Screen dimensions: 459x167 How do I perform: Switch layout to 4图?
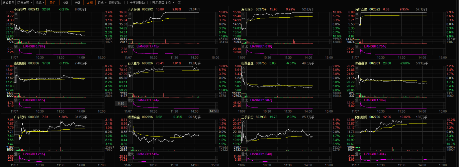pyautogui.click(x=66, y=2)
